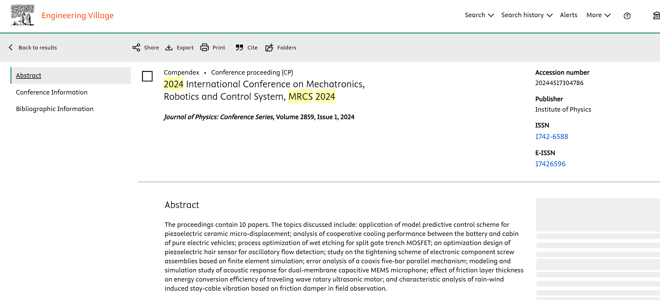Image resolution: width=660 pixels, height=300 pixels.
Task: Click the Share label
Action: click(x=151, y=48)
